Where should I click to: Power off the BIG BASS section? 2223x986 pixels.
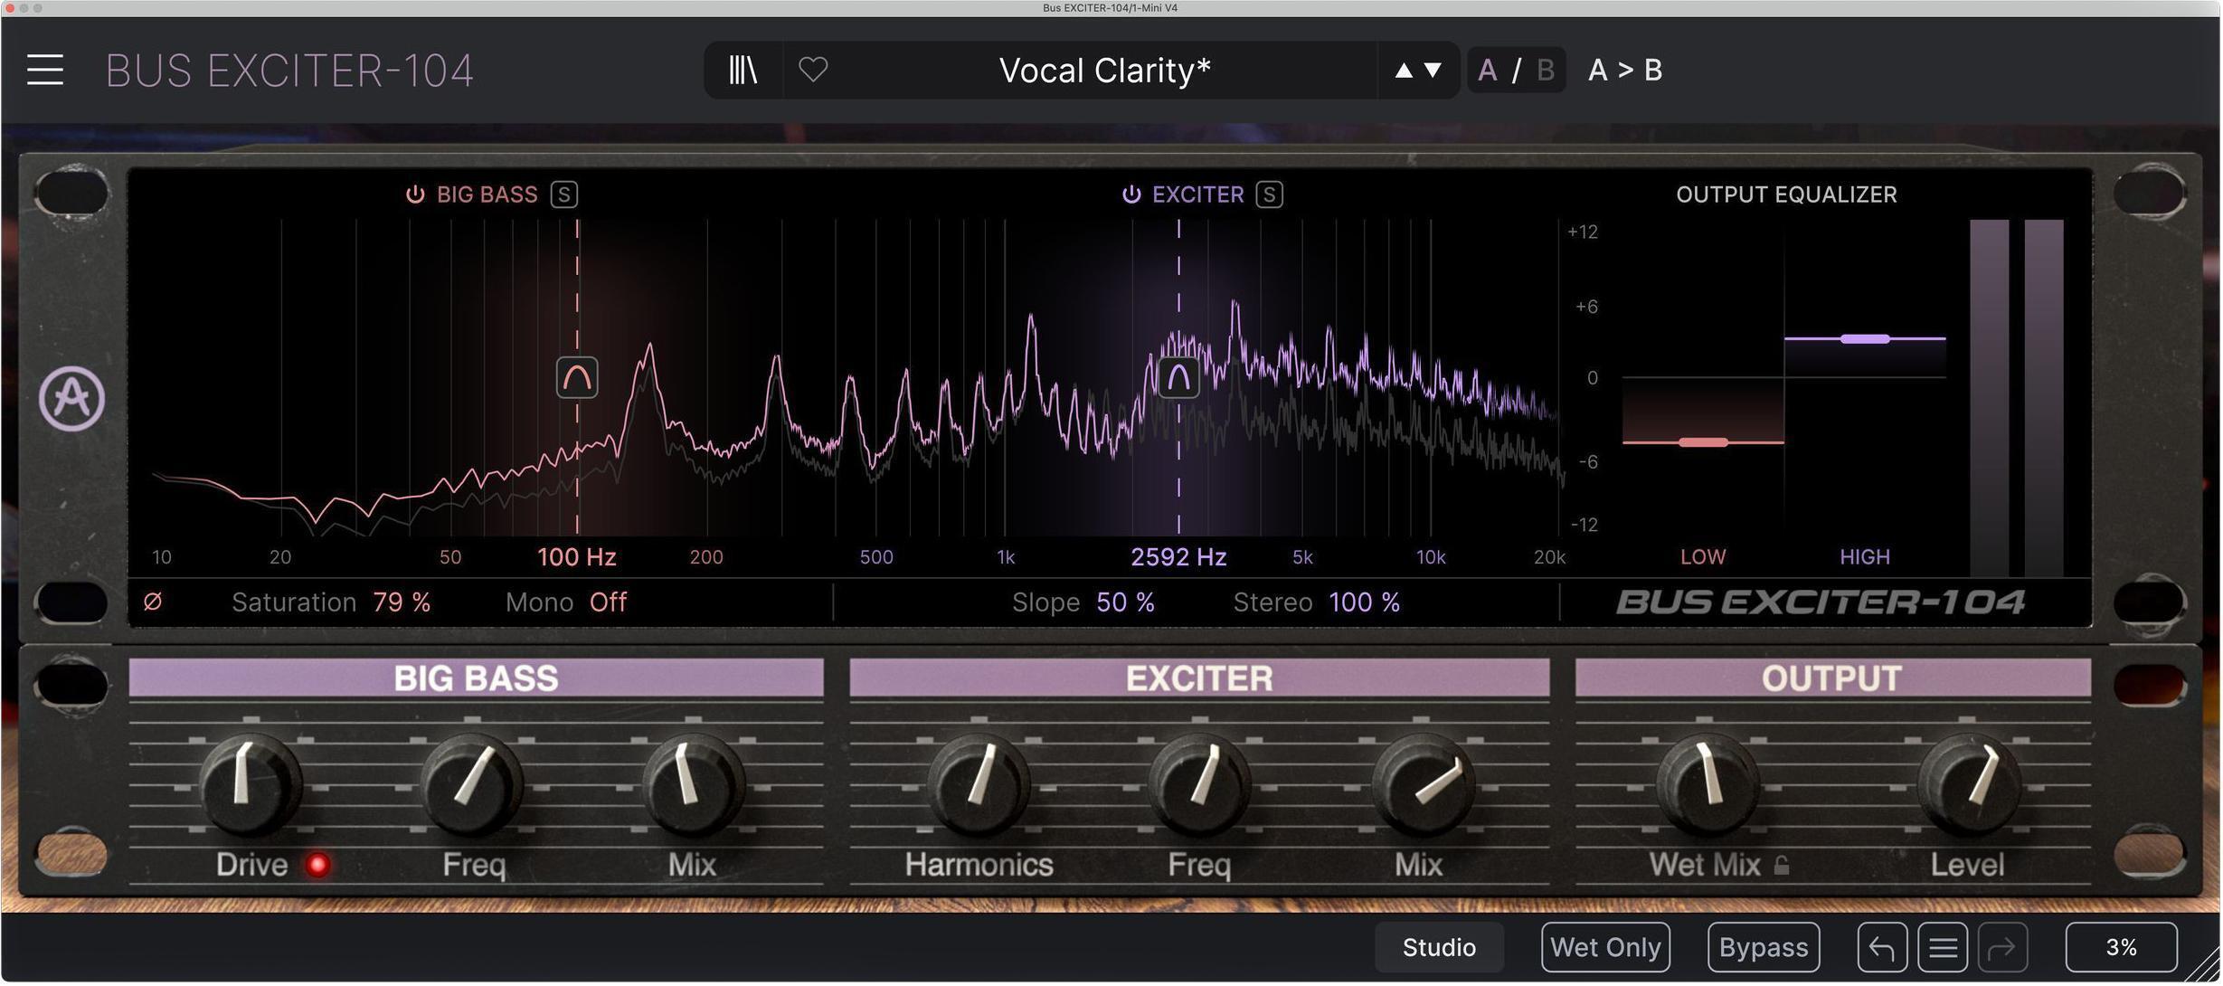[415, 194]
